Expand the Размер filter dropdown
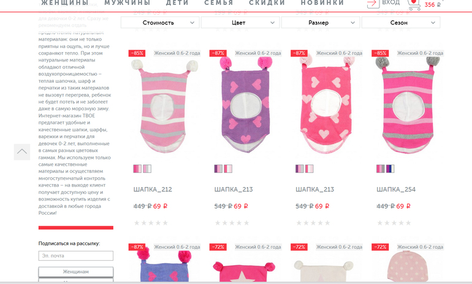This screenshot has height=284, width=472. (321, 23)
